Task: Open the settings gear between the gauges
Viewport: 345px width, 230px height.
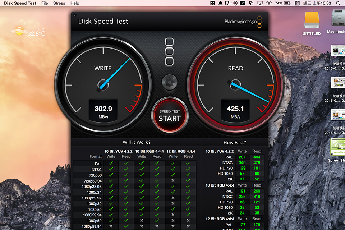Action: coord(170,82)
